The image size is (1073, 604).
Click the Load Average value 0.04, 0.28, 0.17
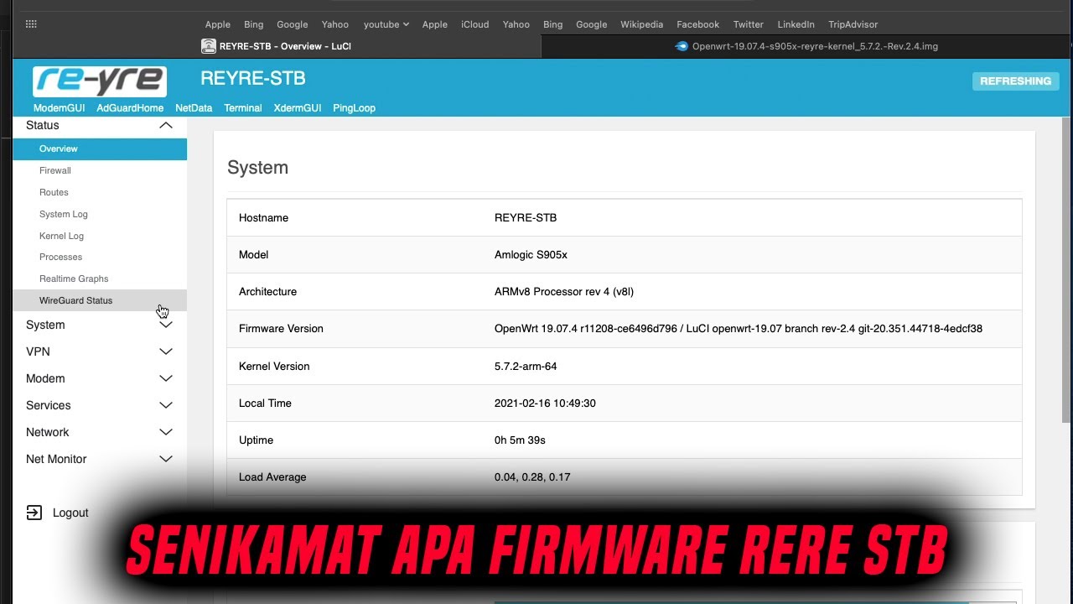(532, 477)
